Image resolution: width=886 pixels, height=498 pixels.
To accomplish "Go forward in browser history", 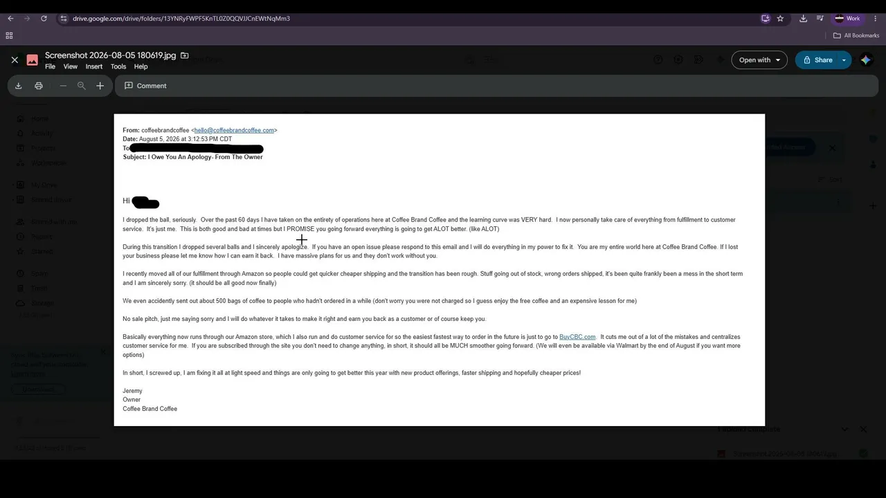I will 27,19.
